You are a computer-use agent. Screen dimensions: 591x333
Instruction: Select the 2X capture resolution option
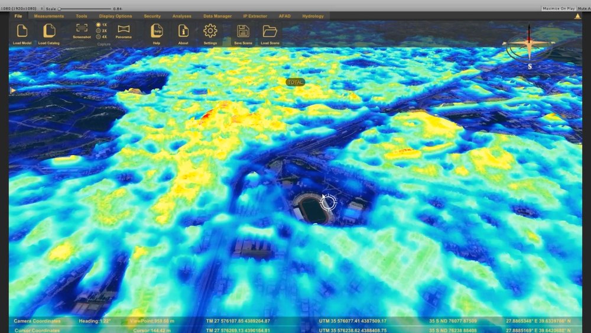98,31
